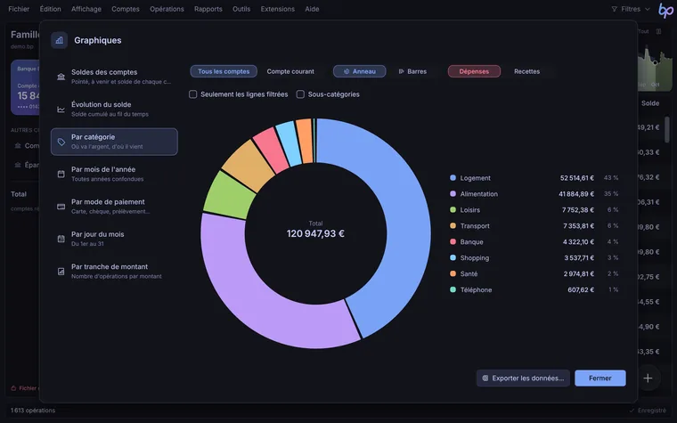The height and width of the screenshot is (423, 677).
Task: Open the Comptes menu
Action: coord(126,9)
